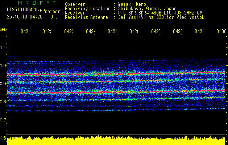The image size is (228, 145).
Task: Click the 0422 time marker
Action: [x=47, y=31]
